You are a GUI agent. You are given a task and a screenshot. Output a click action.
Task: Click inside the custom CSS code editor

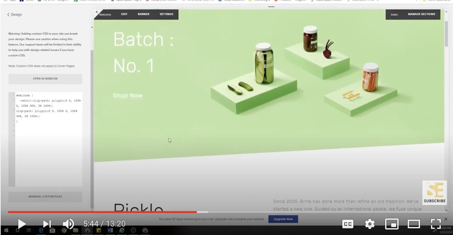(48, 139)
